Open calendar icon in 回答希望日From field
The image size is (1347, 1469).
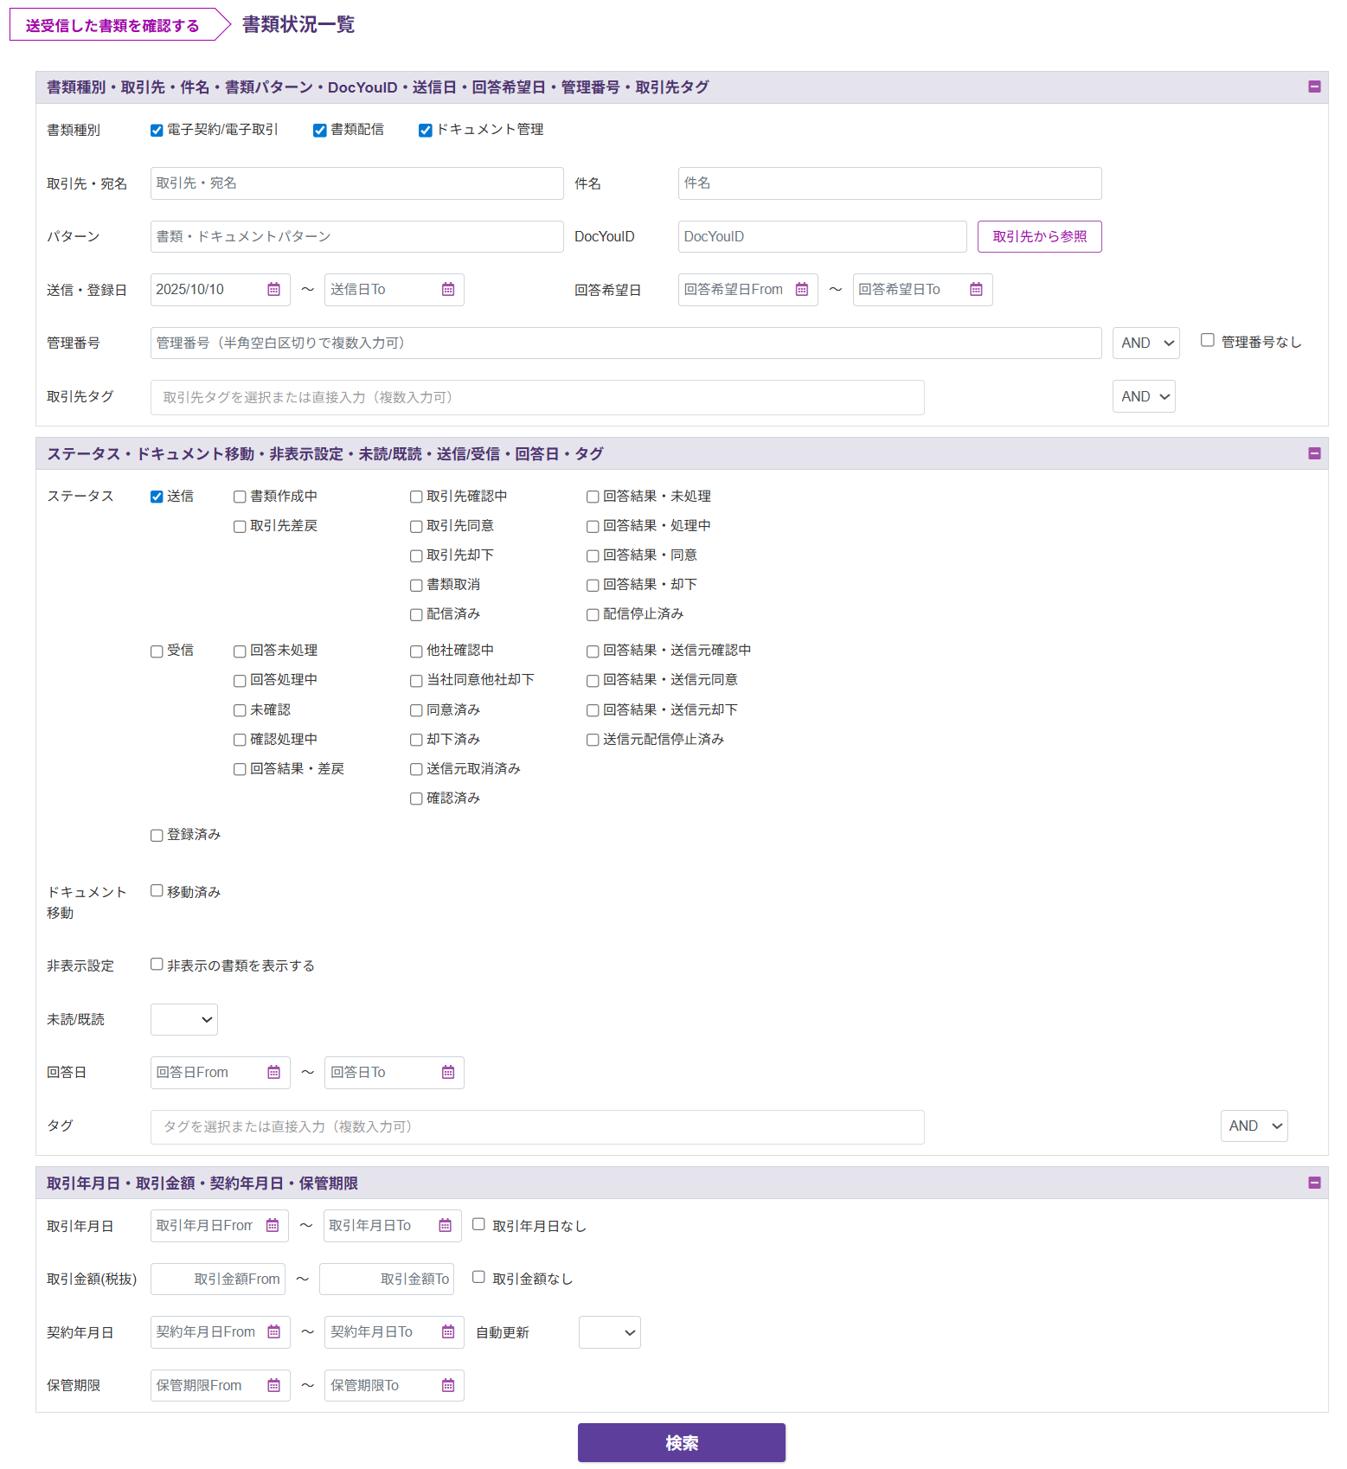[802, 290]
